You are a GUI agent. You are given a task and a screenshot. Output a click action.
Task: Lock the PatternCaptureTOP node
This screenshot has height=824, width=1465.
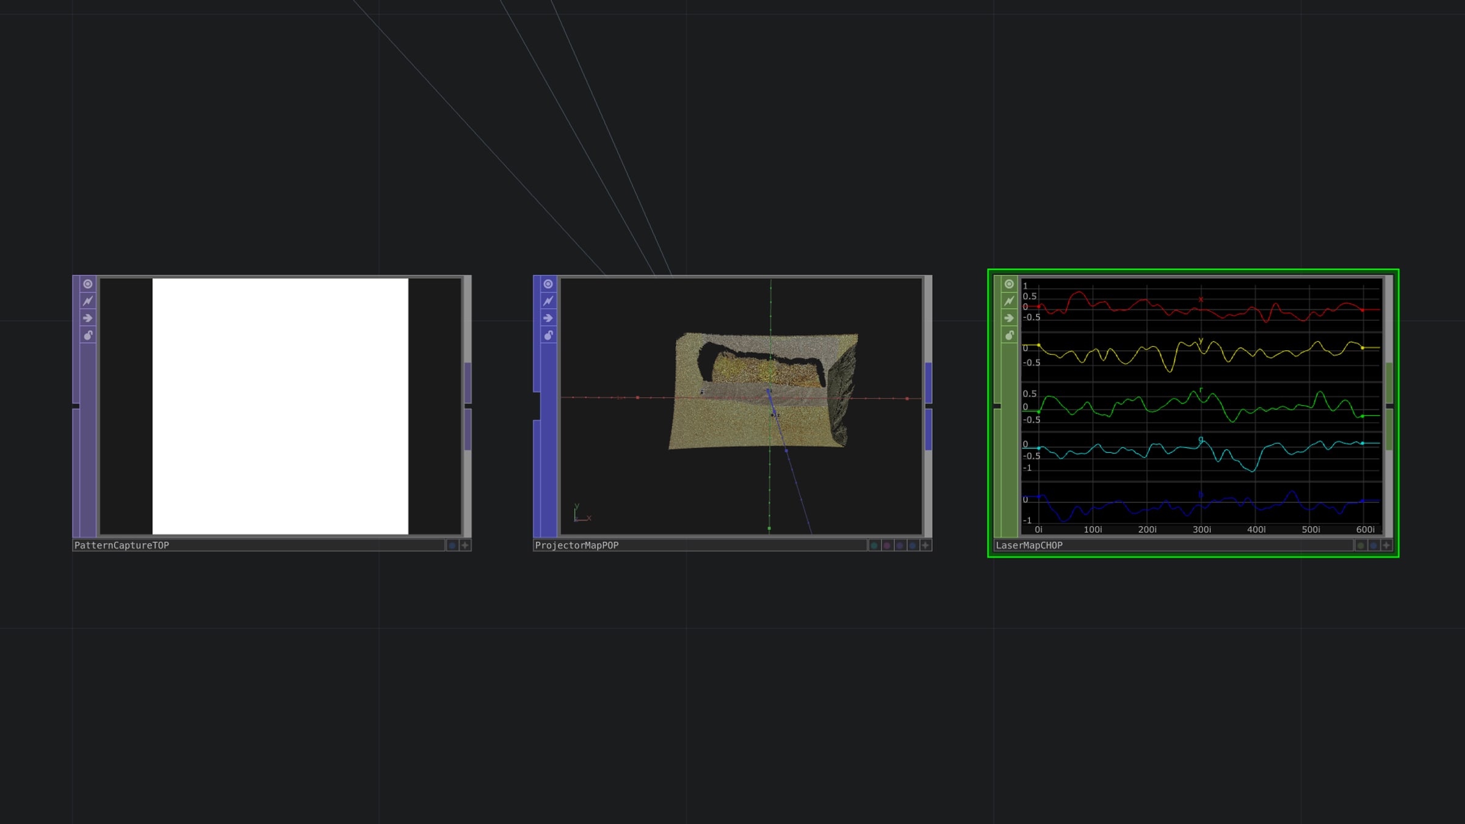[88, 335]
